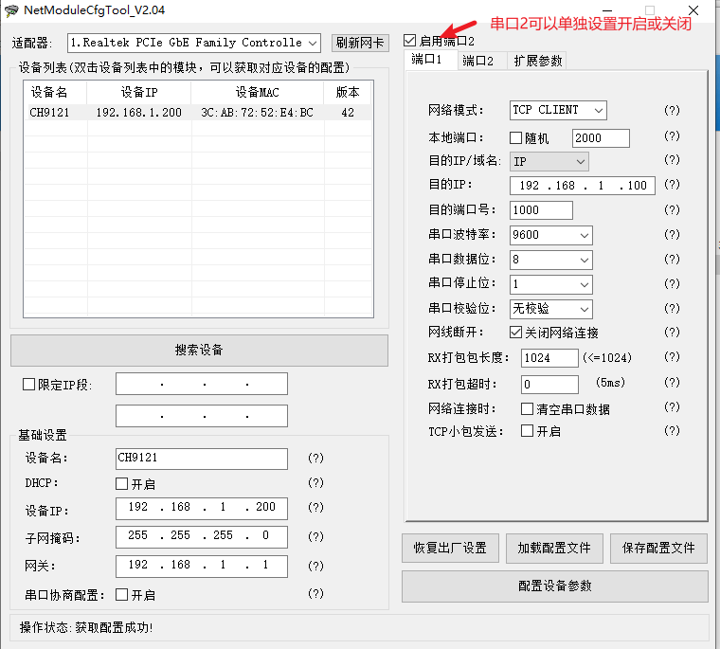The height and width of the screenshot is (649, 720).
Task: Click the 刷新网卡 button
Action: pyautogui.click(x=360, y=43)
